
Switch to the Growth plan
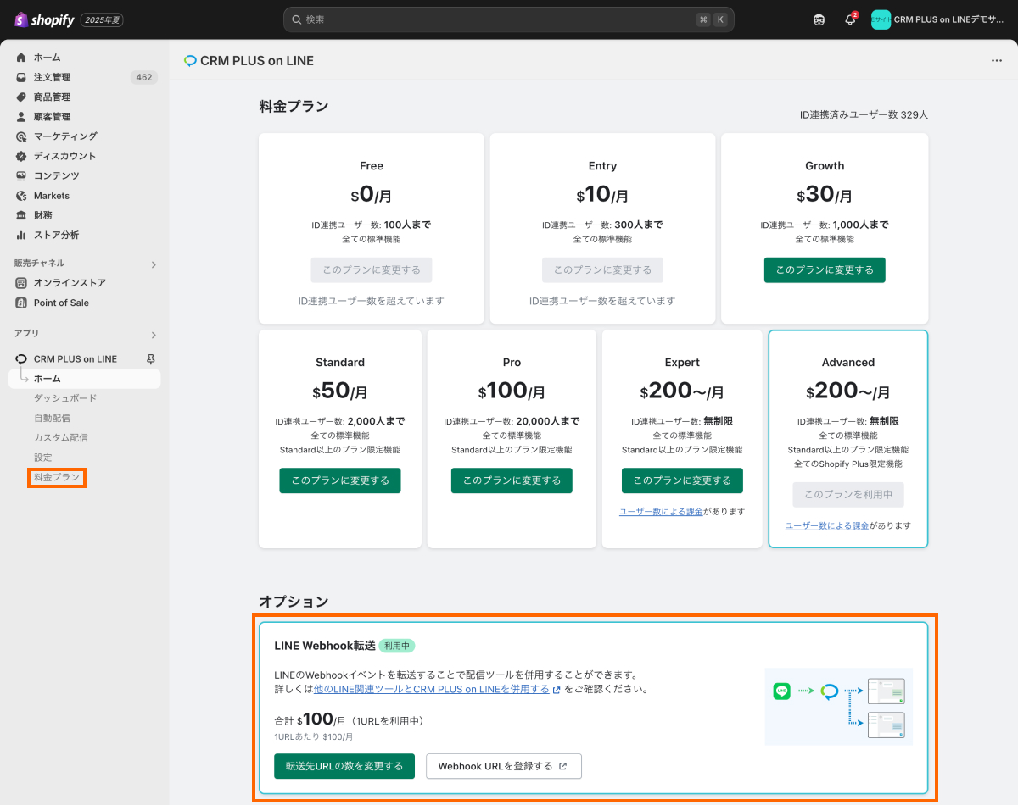pyautogui.click(x=825, y=270)
